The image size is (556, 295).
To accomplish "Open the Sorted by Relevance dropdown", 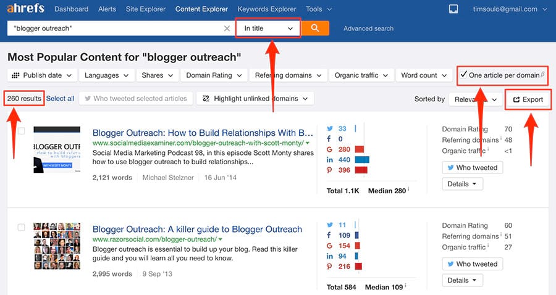I will tap(476, 99).
